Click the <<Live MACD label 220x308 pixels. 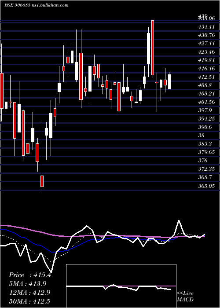click(185, 296)
